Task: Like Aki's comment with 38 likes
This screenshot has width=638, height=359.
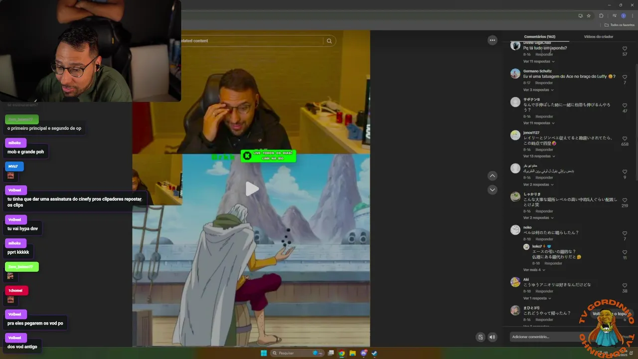Action: coord(625,286)
